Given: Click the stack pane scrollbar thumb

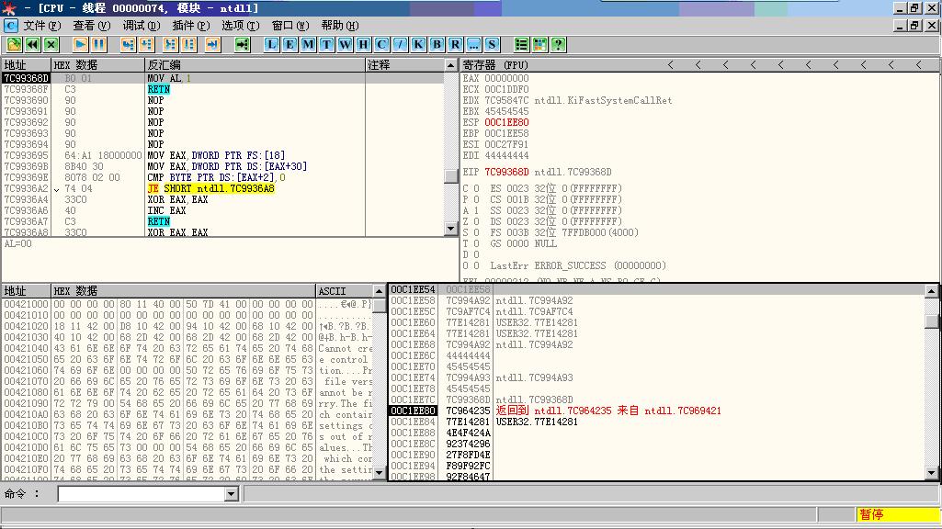Looking at the screenshot, I should (x=932, y=321).
